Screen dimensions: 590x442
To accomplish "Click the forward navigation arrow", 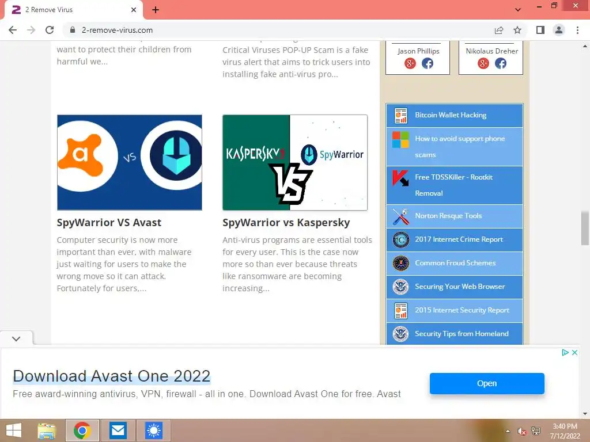I will tap(31, 30).
